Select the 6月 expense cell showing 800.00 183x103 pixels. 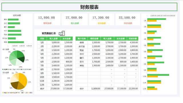[66, 62]
